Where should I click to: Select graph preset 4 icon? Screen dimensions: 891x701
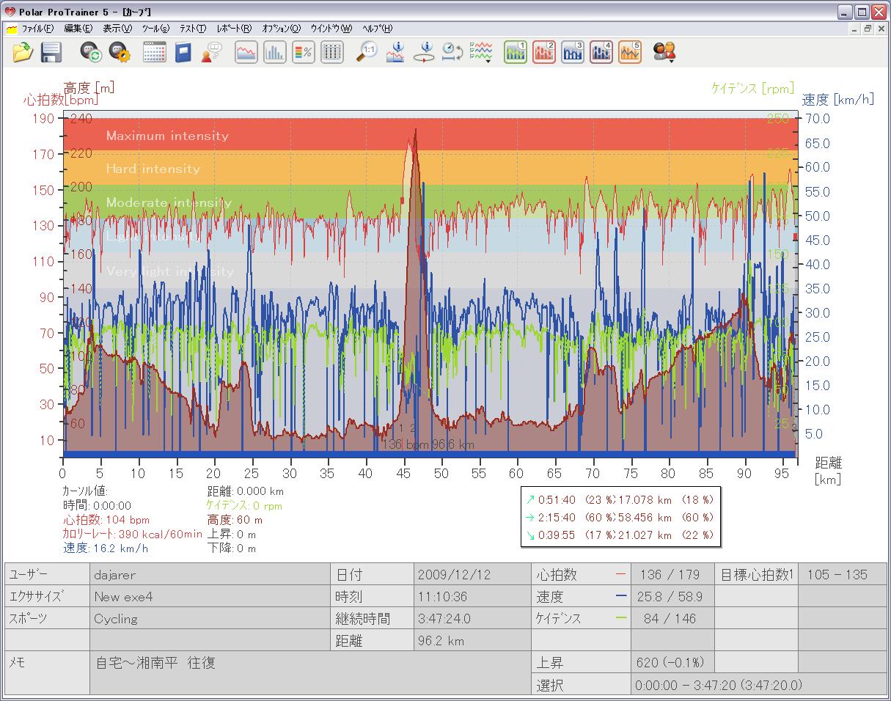tap(601, 52)
